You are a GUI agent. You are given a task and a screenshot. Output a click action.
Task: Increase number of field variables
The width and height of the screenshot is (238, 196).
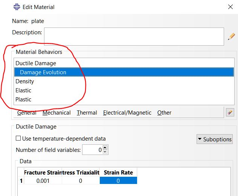click(x=105, y=148)
